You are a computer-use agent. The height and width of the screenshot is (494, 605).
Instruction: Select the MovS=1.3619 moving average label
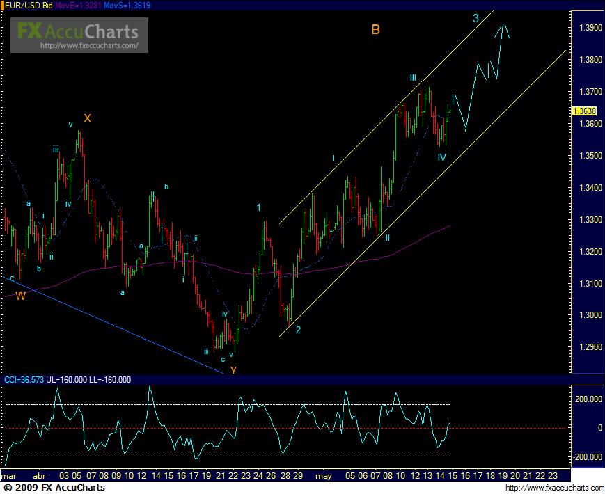(126, 6)
